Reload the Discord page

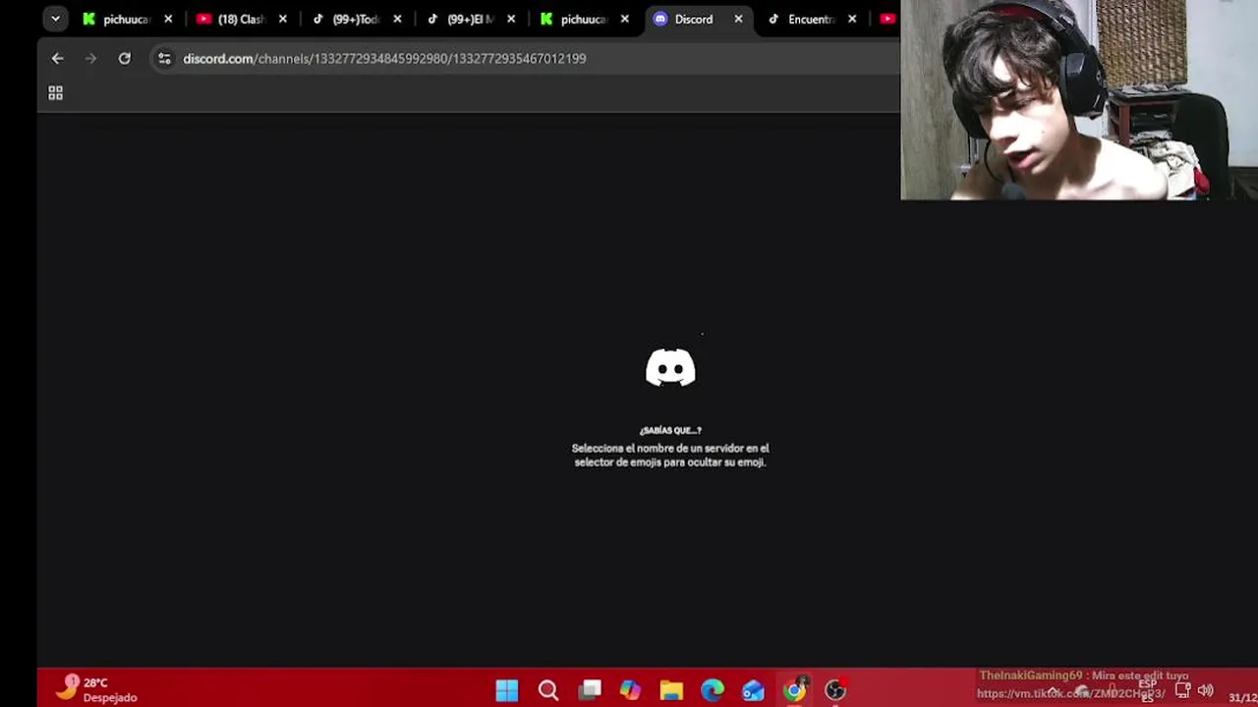tap(125, 59)
